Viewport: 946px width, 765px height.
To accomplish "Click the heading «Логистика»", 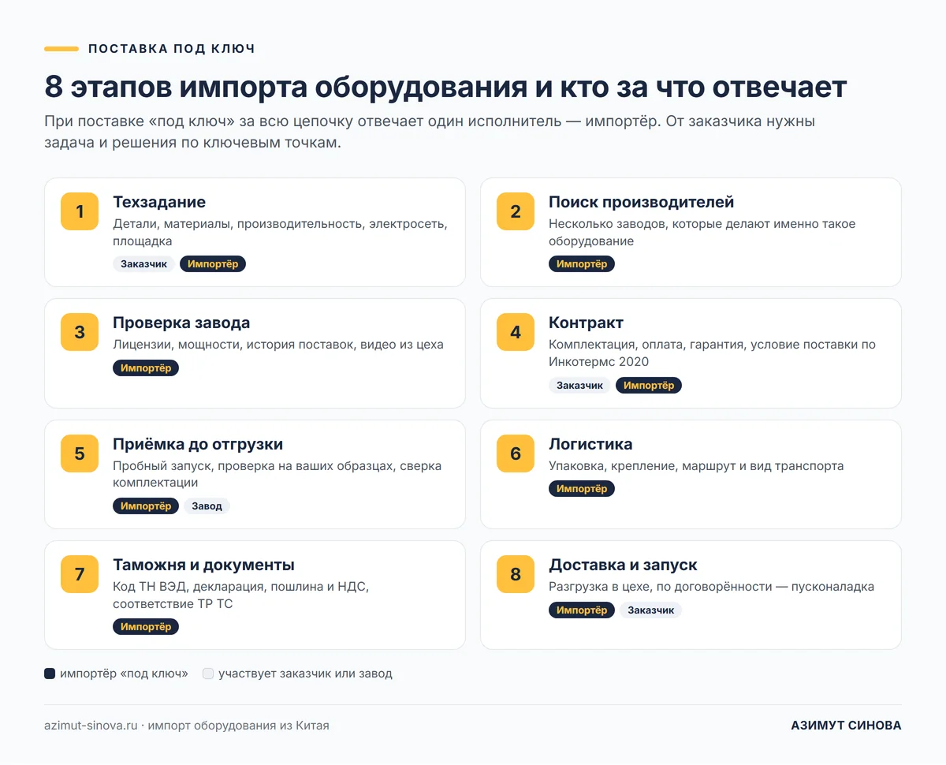I will pos(590,444).
